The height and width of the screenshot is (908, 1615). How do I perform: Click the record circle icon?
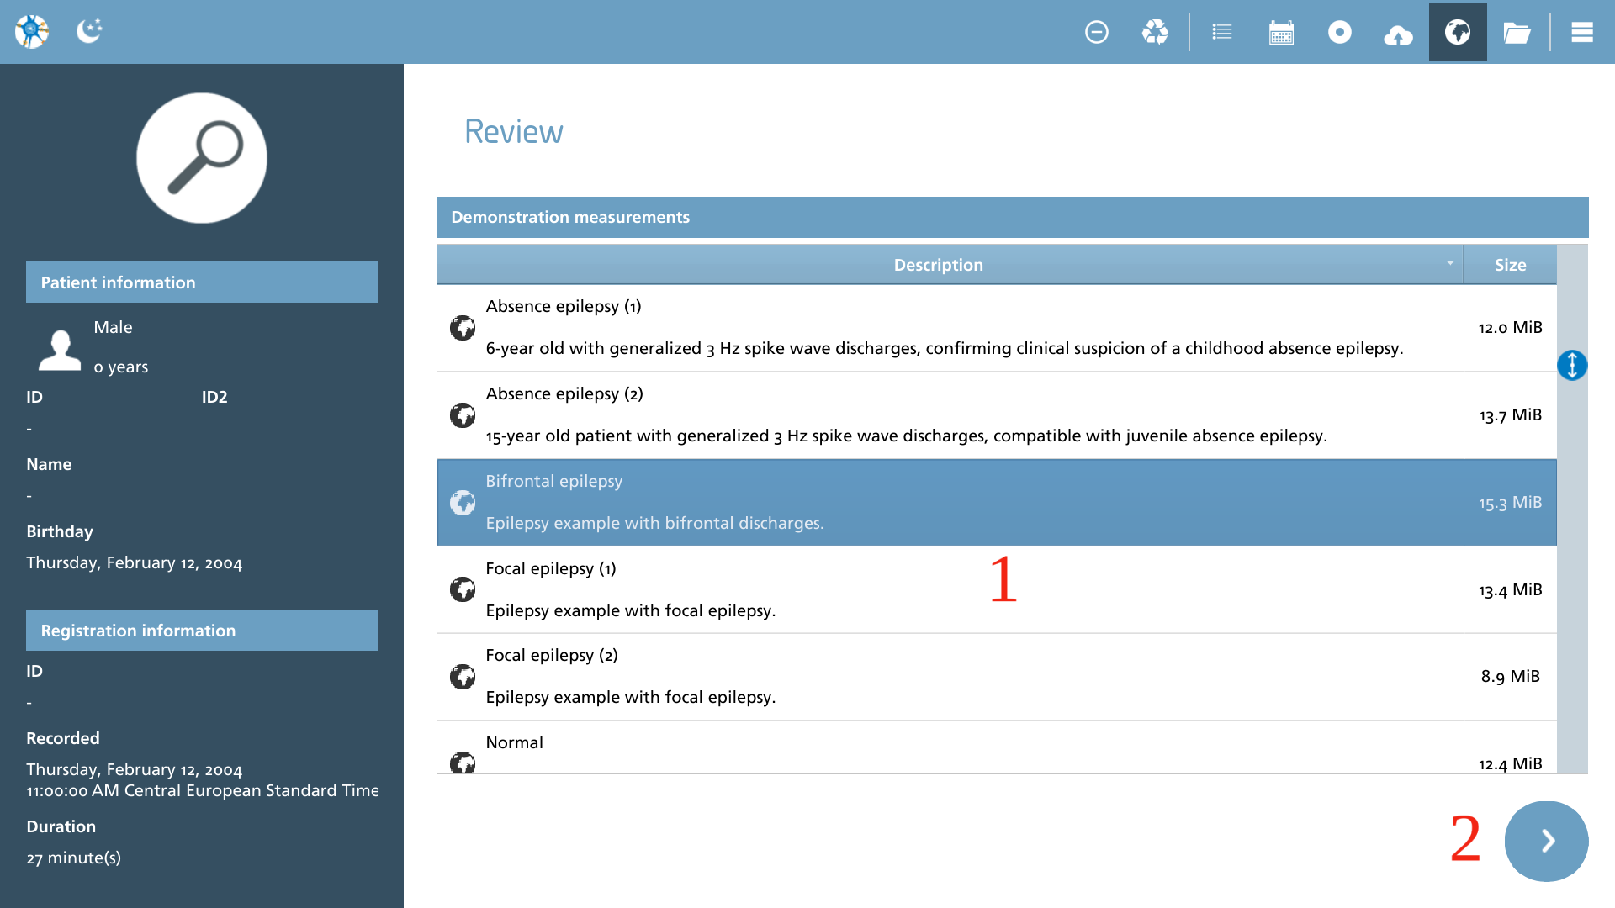coord(1340,32)
